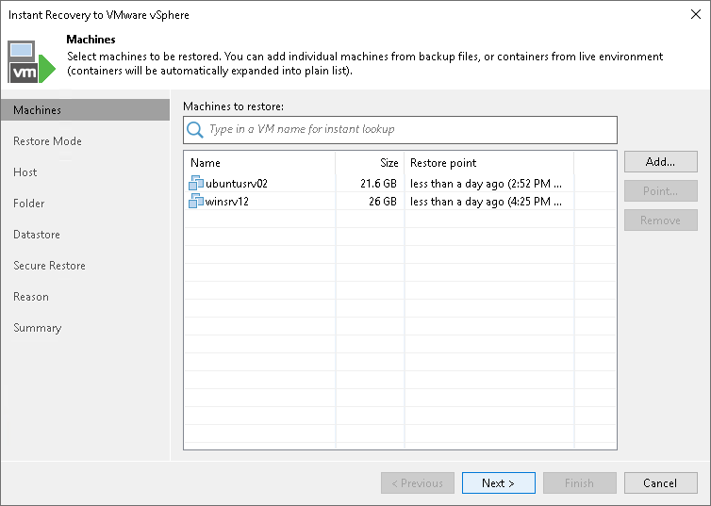Go to the Datastore step
This screenshot has height=506, width=711.
pyautogui.click(x=36, y=235)
